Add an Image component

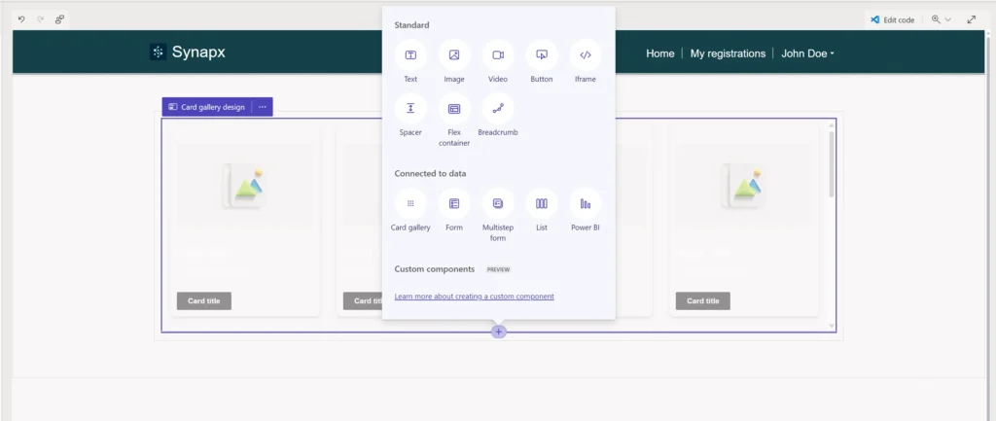click(454, 54)
